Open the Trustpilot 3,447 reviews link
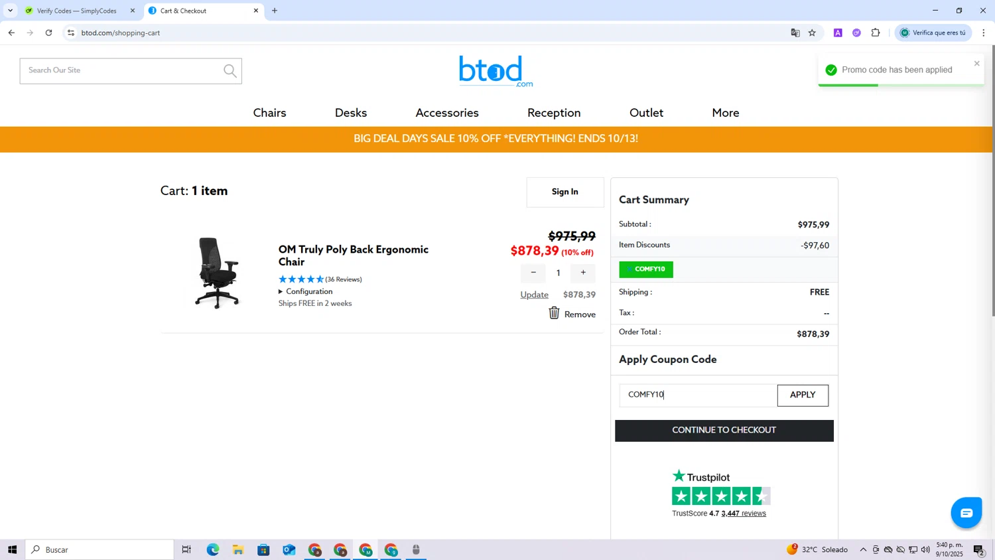The width and height of the screenshot is (995, 560). [743, 514]
